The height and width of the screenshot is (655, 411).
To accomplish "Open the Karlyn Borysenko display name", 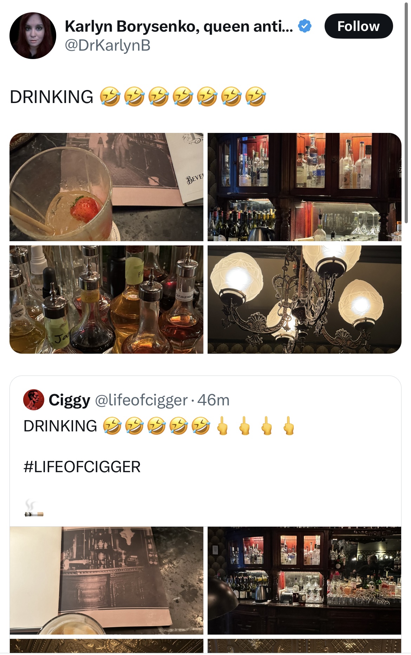I will point(179,26).
